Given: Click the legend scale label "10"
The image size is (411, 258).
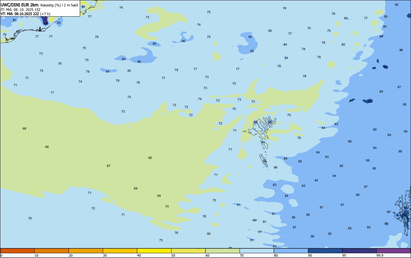Looking at the screenshot, I should click(x=36, y=255).
